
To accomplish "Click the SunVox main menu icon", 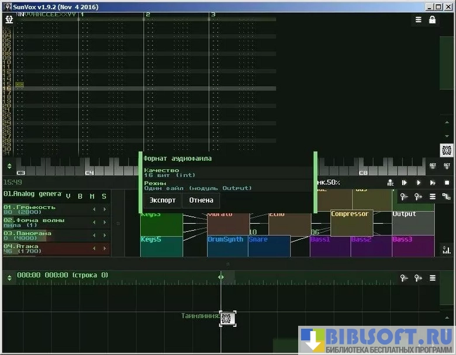I will tap(9, 19).
